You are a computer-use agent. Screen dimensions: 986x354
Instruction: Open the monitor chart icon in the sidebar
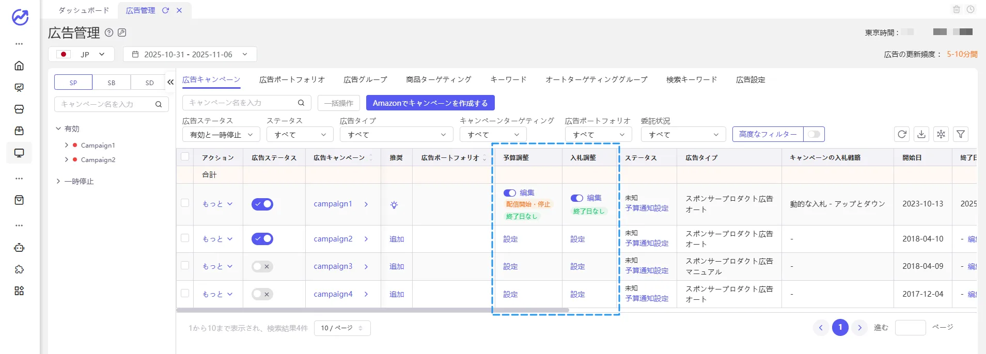tap(19, 87)
